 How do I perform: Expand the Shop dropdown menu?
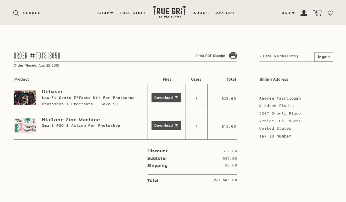pos(105,13)
